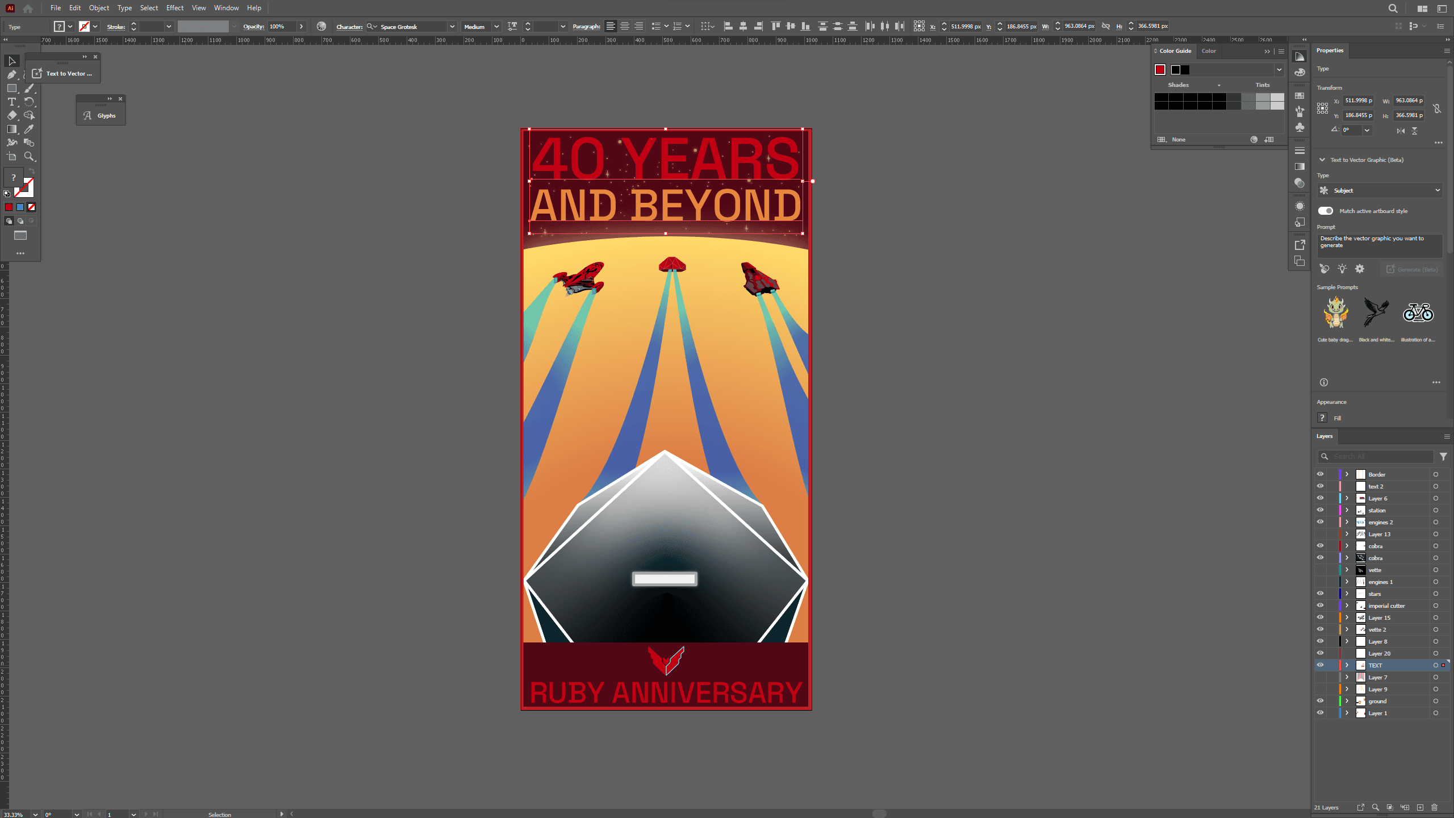Image resolution: width=1454 pixels, height=818 pixels.
Task: Click the prompt description text field
Action: [1379, 245]
